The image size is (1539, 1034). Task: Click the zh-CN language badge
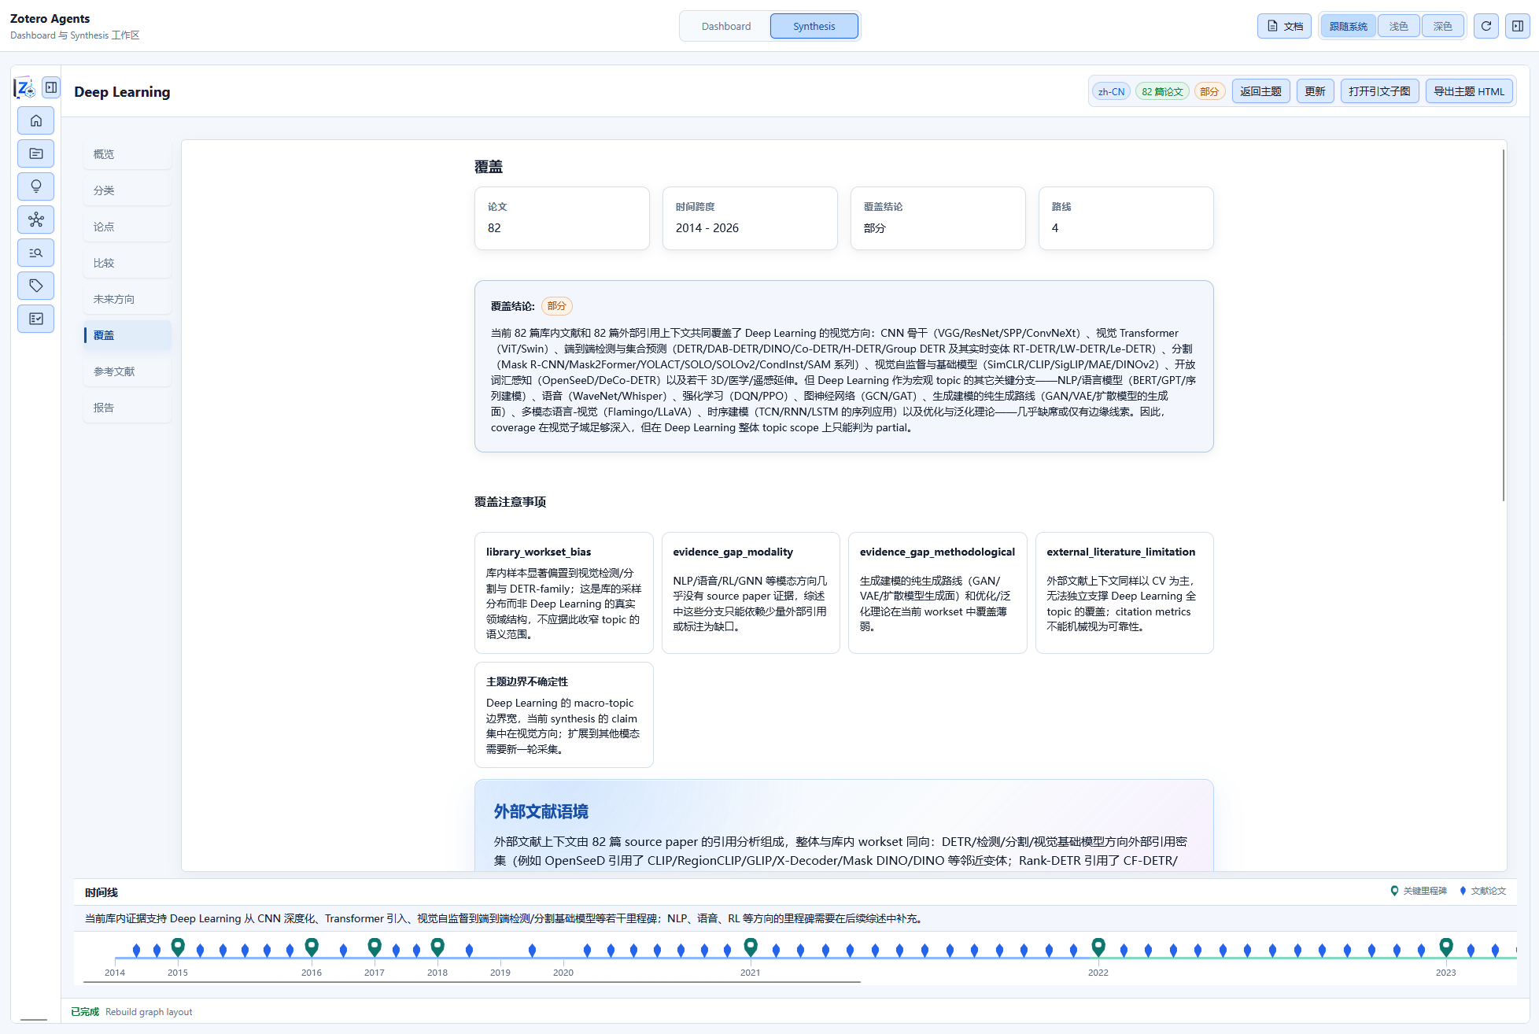click(x=1111, y=91)
